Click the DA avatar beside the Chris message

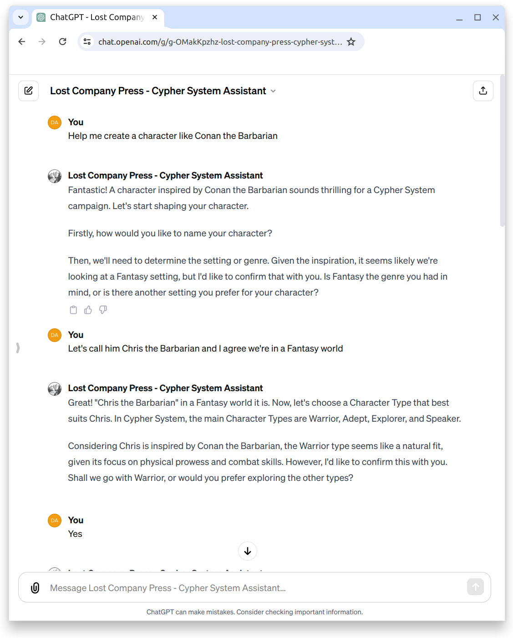[55, 335]
